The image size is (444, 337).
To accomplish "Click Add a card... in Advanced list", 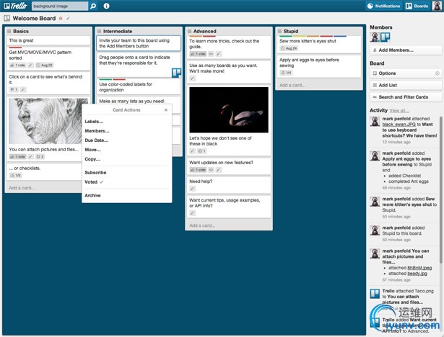I will (202, 225).
